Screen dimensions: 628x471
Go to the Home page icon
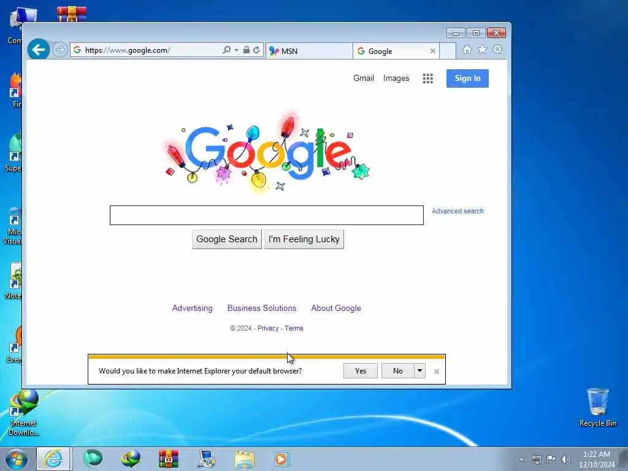[x=467, y=49]
